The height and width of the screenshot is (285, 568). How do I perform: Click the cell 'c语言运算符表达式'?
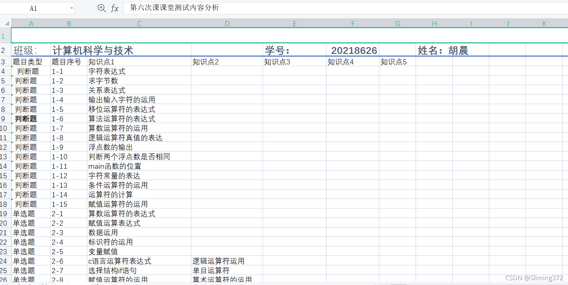click(139, 261)
